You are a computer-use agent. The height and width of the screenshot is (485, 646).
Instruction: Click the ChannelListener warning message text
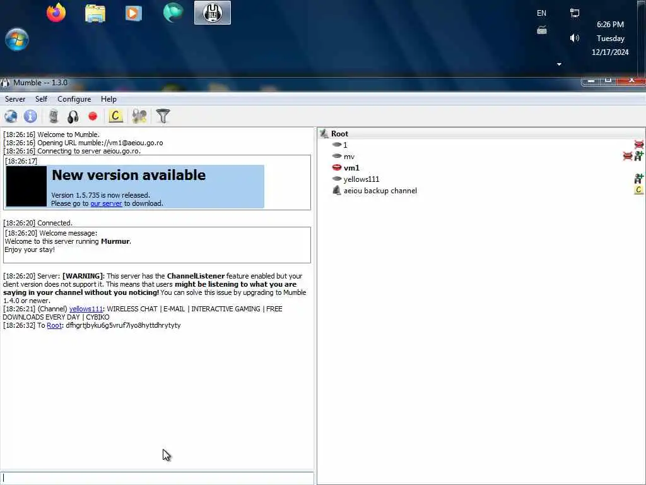coord(155,288)
